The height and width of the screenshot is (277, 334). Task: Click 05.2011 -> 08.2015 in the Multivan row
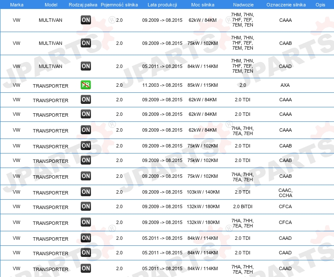[x=162, y=66]
